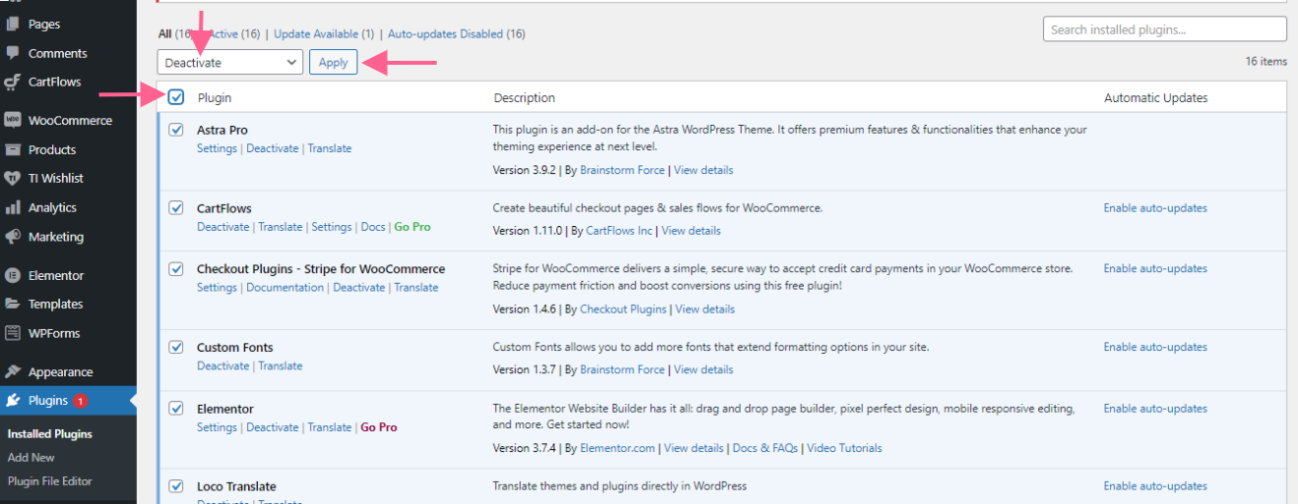
Task: Open Elementor Video Tutorials link
Action: pos(844,448)
